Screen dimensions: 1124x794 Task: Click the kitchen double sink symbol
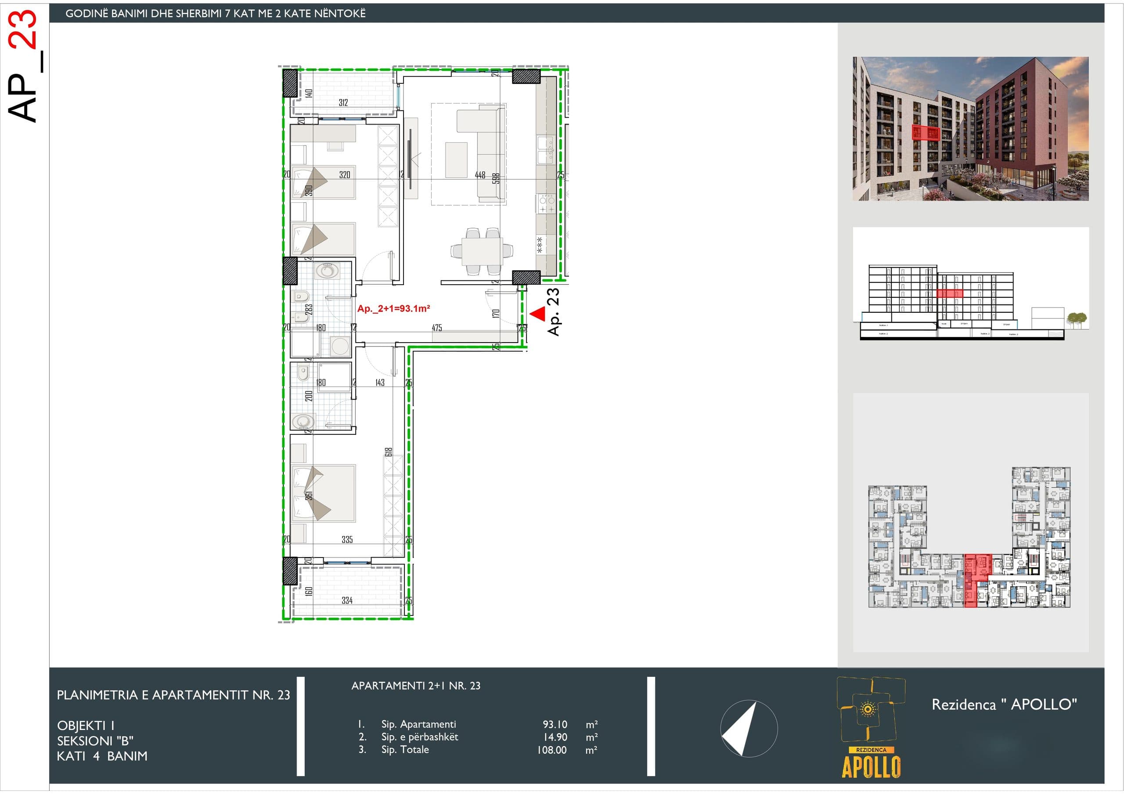(x=545, y=150)
